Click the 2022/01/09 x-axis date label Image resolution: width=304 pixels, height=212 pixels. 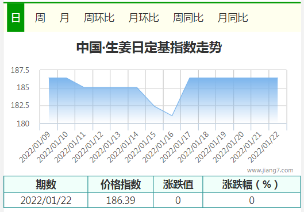click(35, 147)
